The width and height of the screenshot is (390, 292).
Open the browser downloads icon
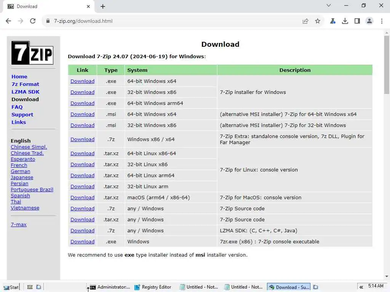tap(345, 21)
